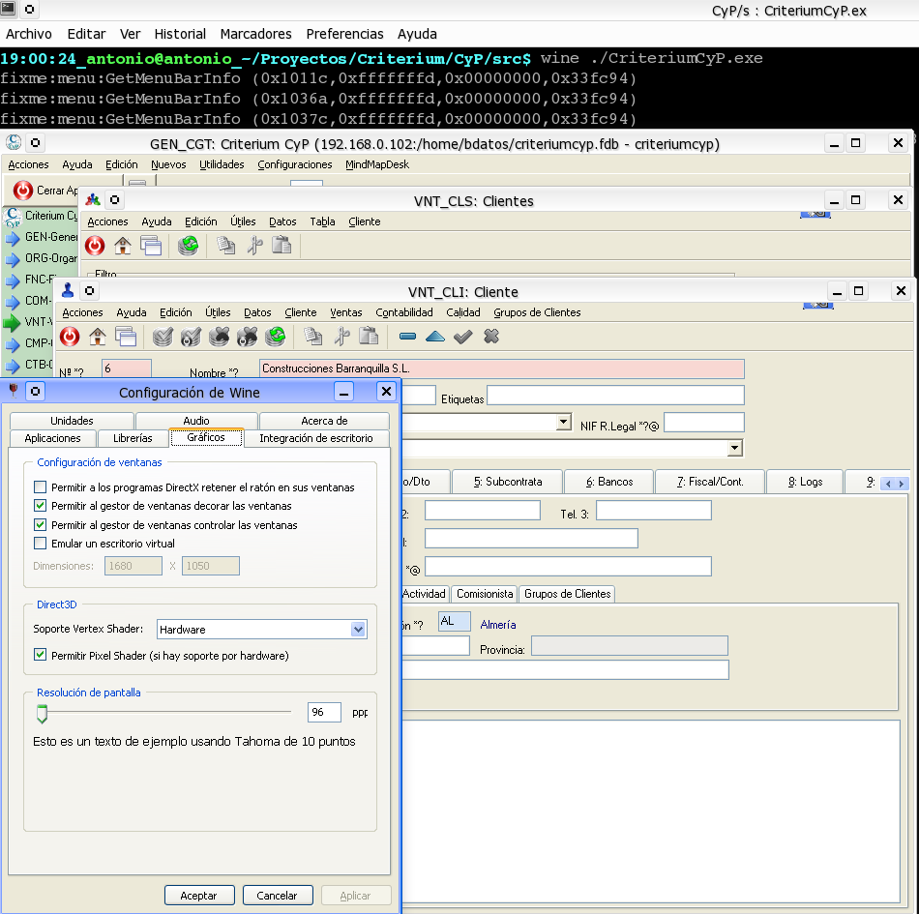Screen dimensions: 919x914
Task: Click the Etiquetas input field
Action: click(615, 395)
